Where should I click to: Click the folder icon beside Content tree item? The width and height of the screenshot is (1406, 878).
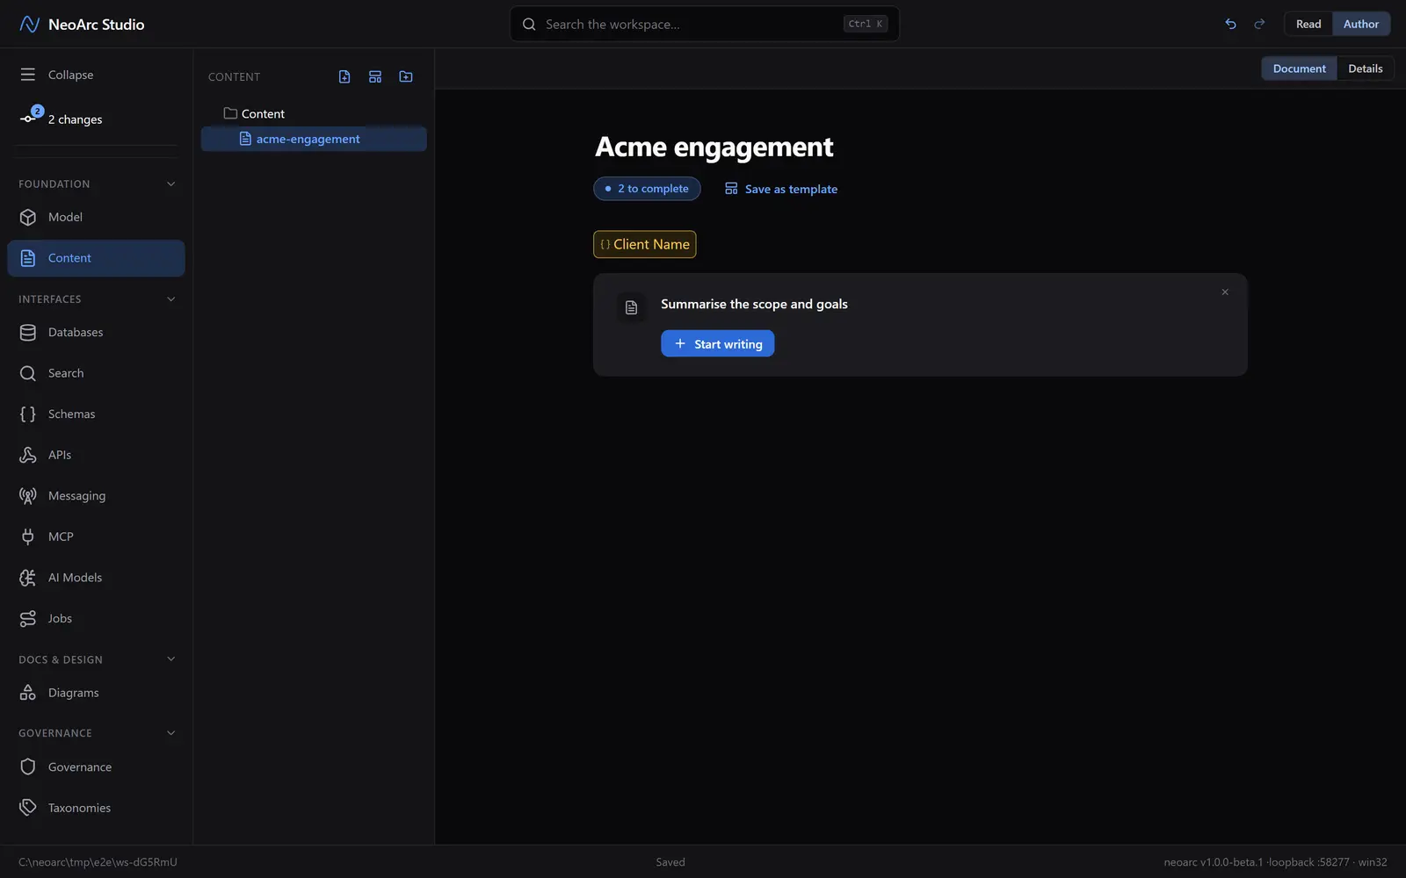pos(230,113)
